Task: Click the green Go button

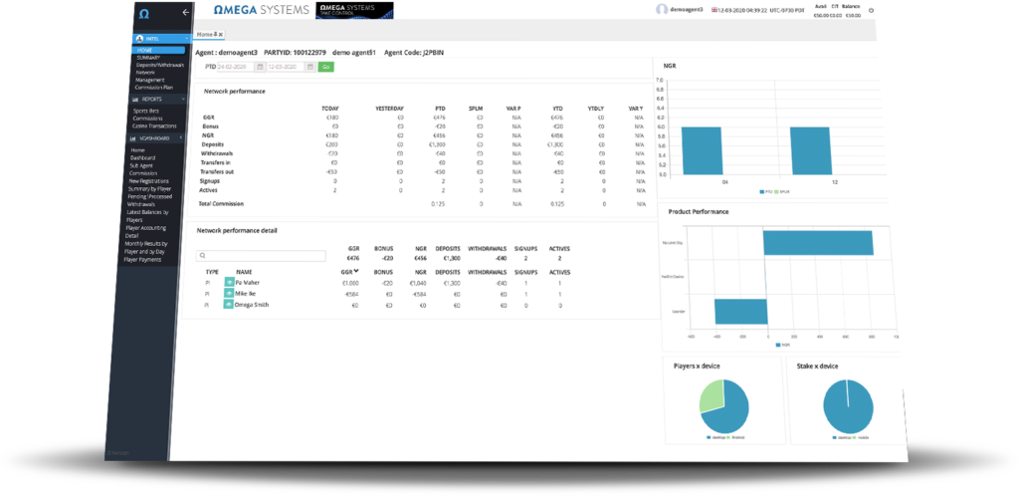Action: (x=325, y=67)
